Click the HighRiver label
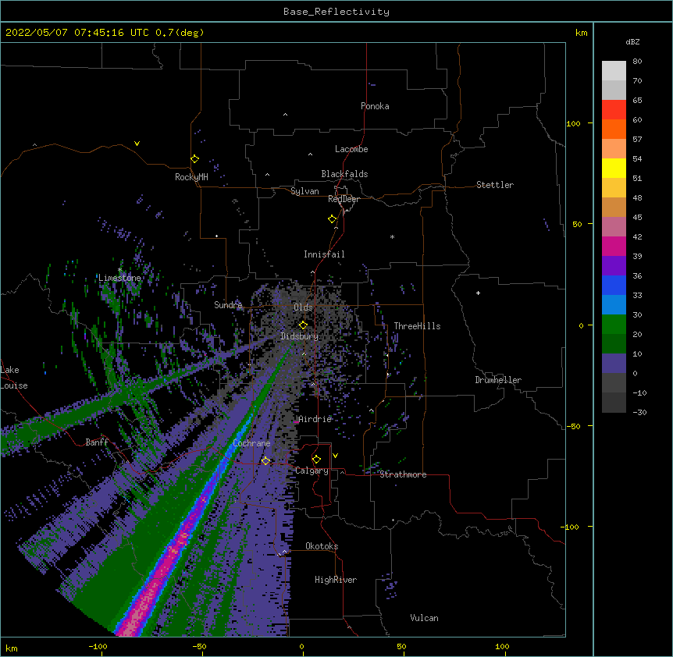The width and height of the screenshot is (673, 657). point(336,580)
